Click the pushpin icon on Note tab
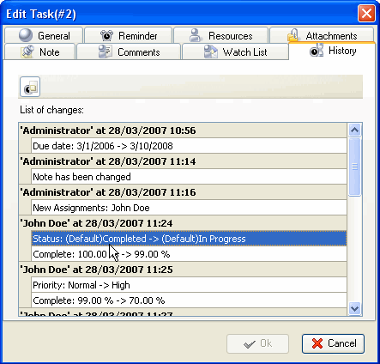Viewport: 380px width, 364px height. click(x=27, y=52)
